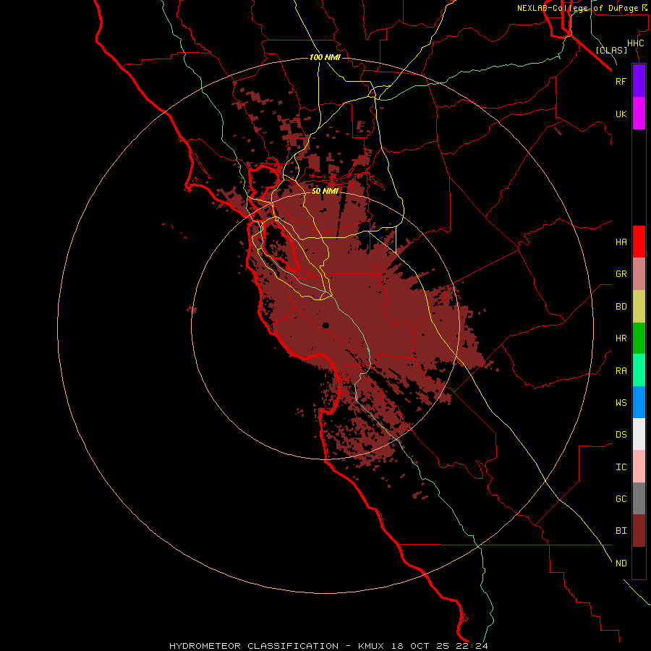651x651 pixels.
Task: Click the light pink IC legend swatch
Action: [639, 467]
